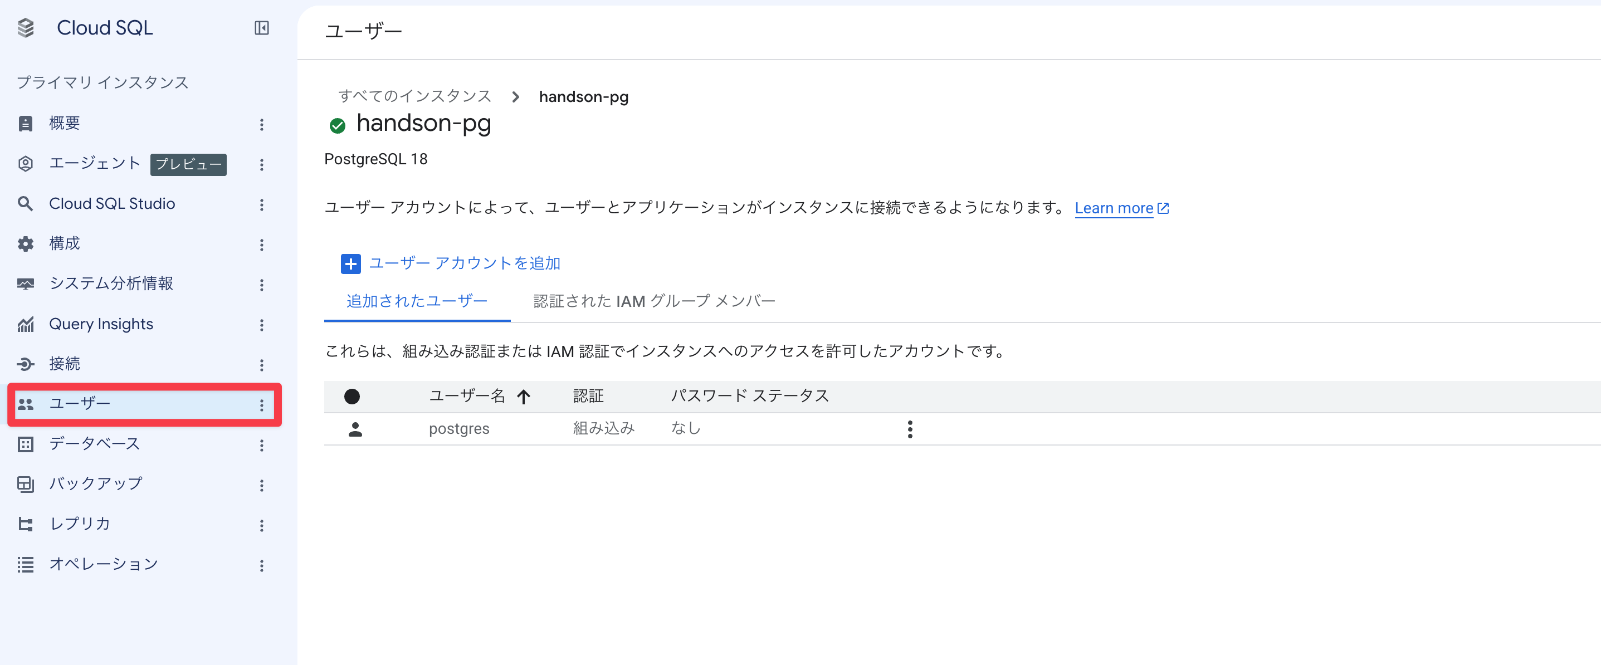Open the three-dot menu beside レプリカ

[262, 525]
